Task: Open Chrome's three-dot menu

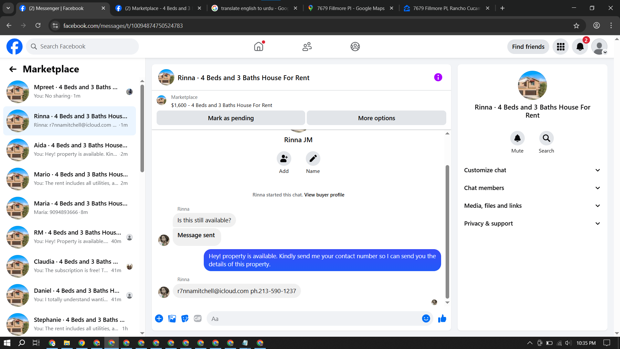Action: tap(611, 26)
